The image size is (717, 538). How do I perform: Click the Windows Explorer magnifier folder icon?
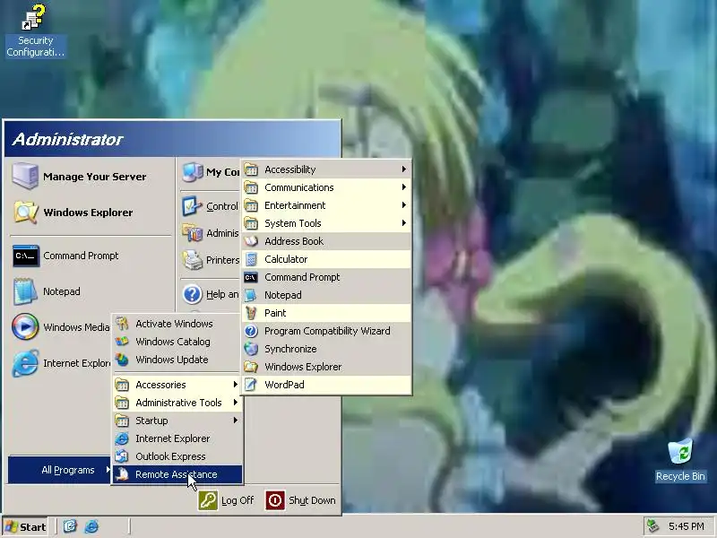click(25, 213)
